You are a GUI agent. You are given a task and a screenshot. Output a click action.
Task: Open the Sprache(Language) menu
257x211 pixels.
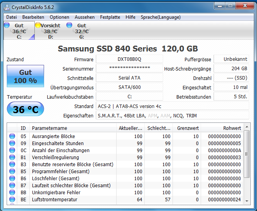[161, 17]
